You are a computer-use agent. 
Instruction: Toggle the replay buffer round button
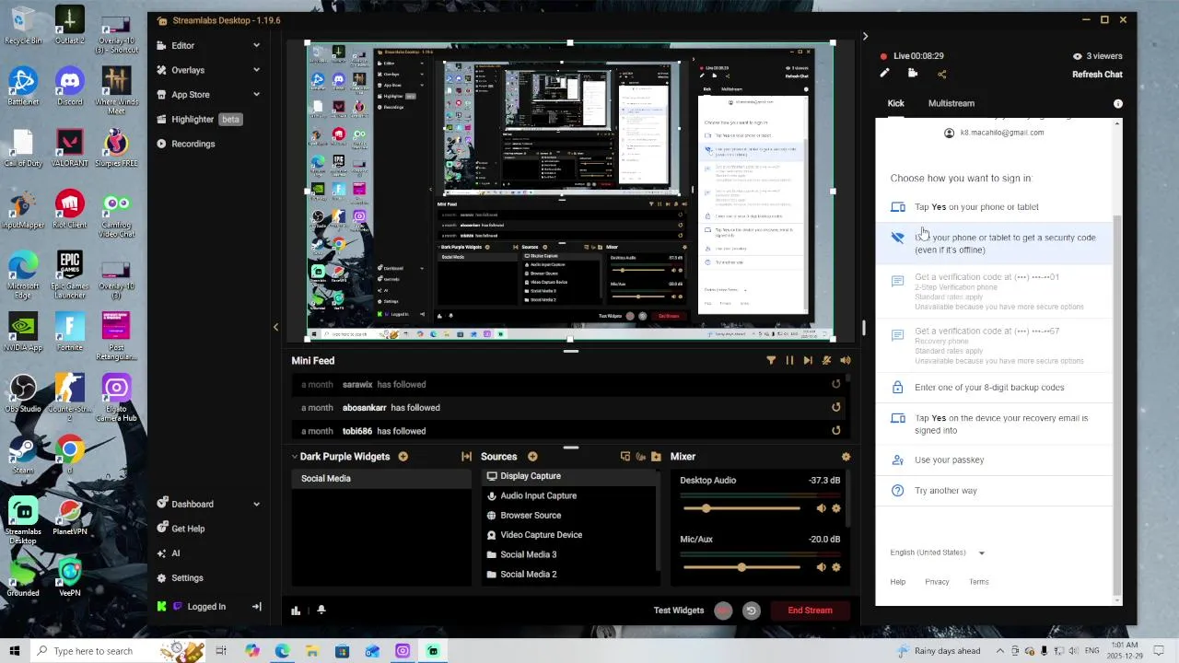[751, 611]
